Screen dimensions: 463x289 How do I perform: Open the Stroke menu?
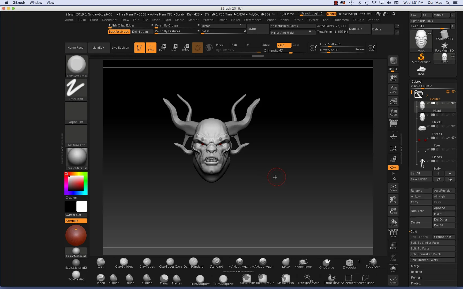(298, 20)
